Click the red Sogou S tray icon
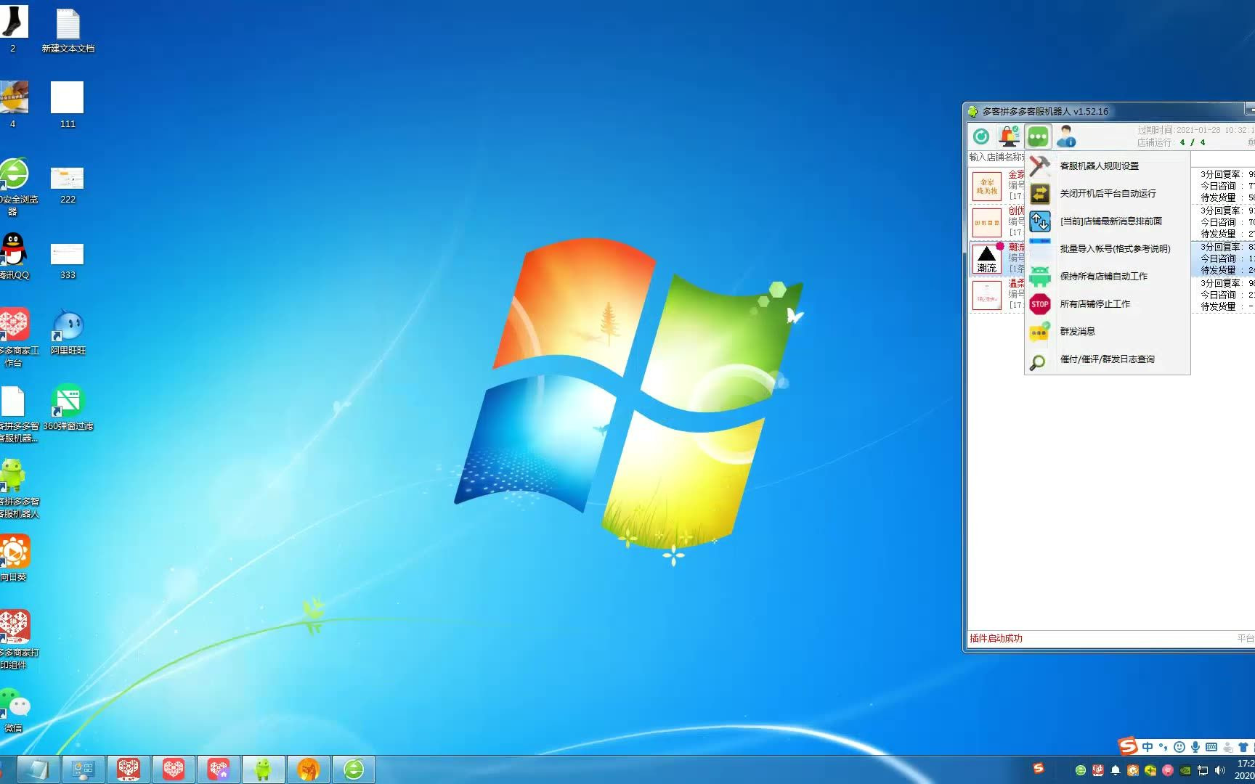 [x=1039, y=768]
